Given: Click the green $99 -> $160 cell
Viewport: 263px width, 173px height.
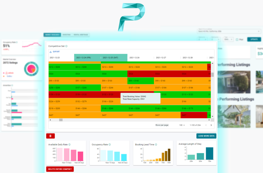Looking at the screenshot, I should click(x=140, y=81).
